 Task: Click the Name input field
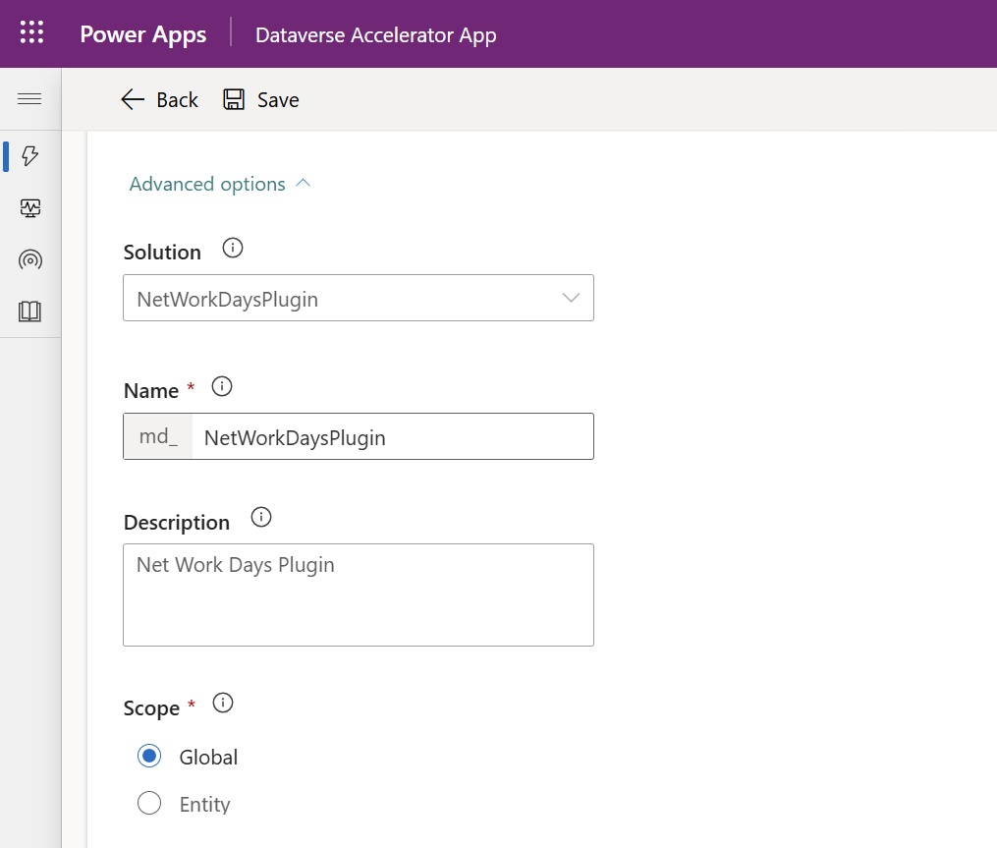tap(392, 436)
